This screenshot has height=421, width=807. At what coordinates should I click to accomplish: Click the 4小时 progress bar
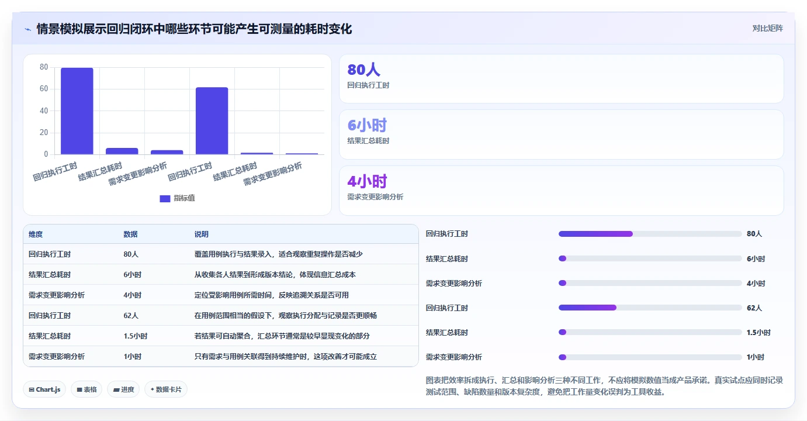(650, 283)
